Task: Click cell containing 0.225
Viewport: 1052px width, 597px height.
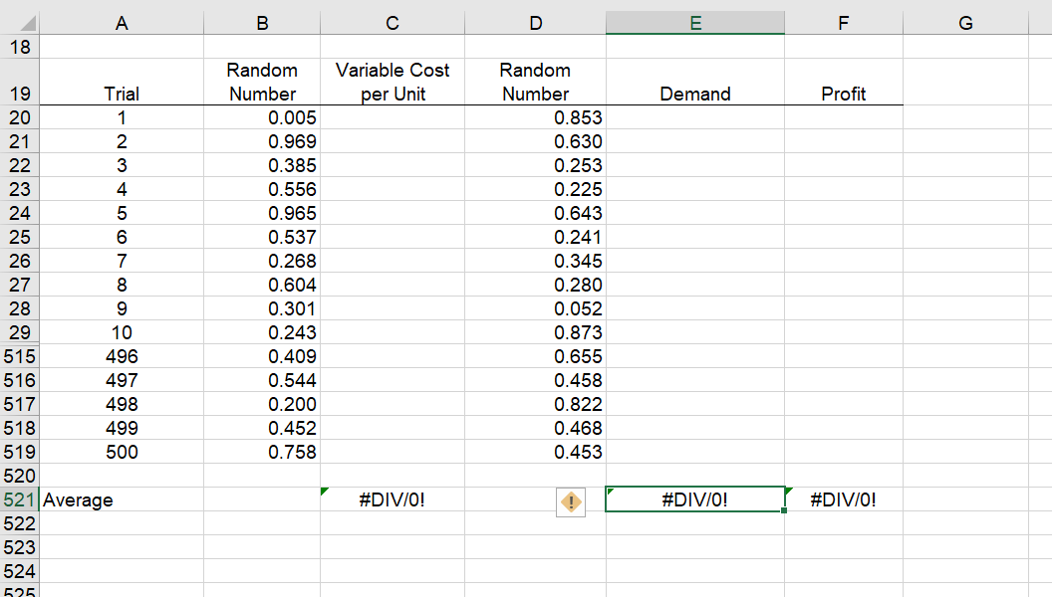Action: point(535,189)
